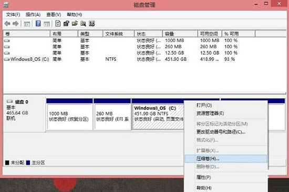The width and height of the screenshot is (289, 192).
Task: Toggle the action pane toolbar icon
Action: click(x=47, y=24)
